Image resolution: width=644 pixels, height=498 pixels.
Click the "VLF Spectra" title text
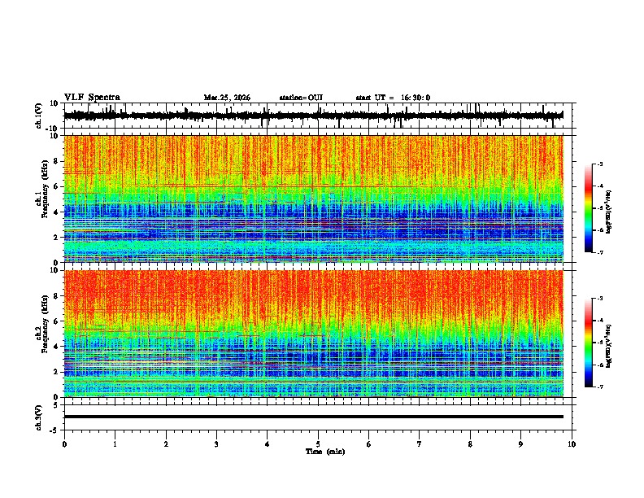click(92, 98)
